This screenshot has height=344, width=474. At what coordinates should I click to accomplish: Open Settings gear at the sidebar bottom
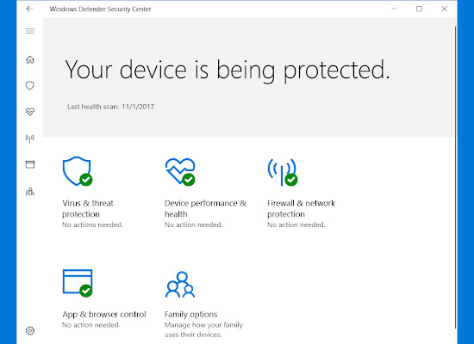point(30,331)
